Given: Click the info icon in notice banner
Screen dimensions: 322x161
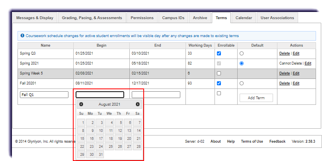Looking at the screenshot, I should point(22,36).
